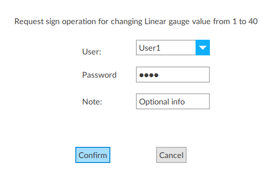Click the "User:" label
Viewport: 270px width, 196px height.
click(x=91, y=52)
